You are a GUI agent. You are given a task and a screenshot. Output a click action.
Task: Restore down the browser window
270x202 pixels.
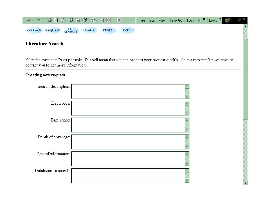[239, 19]
